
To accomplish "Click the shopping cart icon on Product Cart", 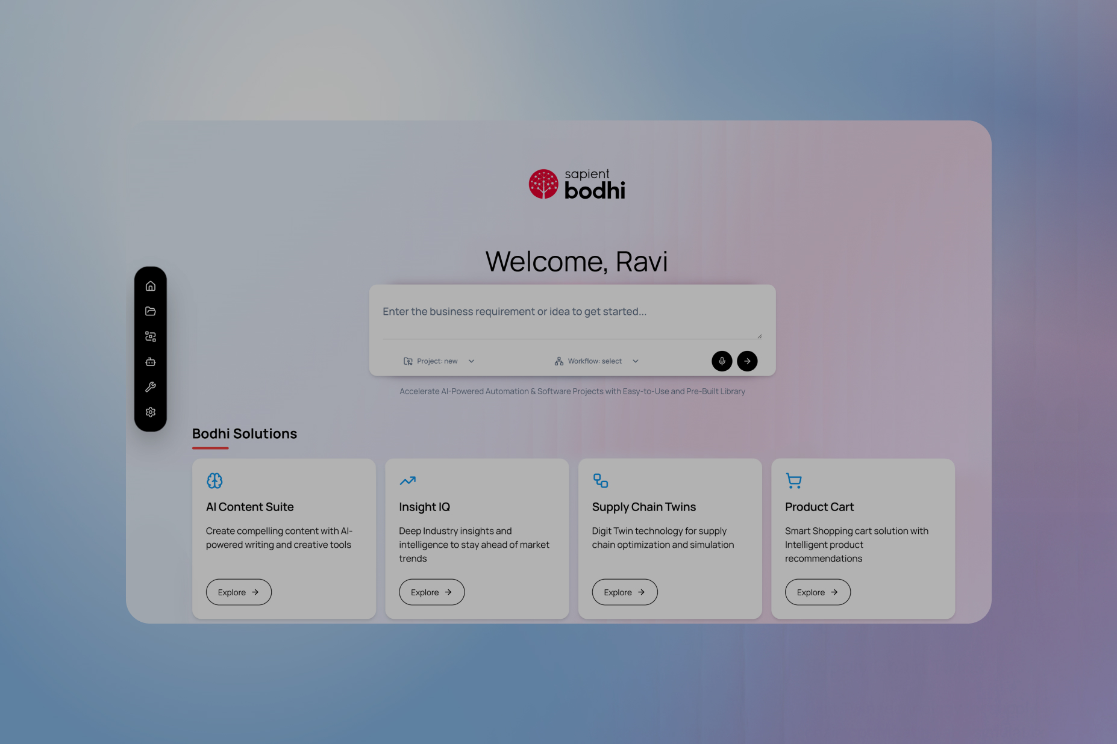I will pos(793,480).
